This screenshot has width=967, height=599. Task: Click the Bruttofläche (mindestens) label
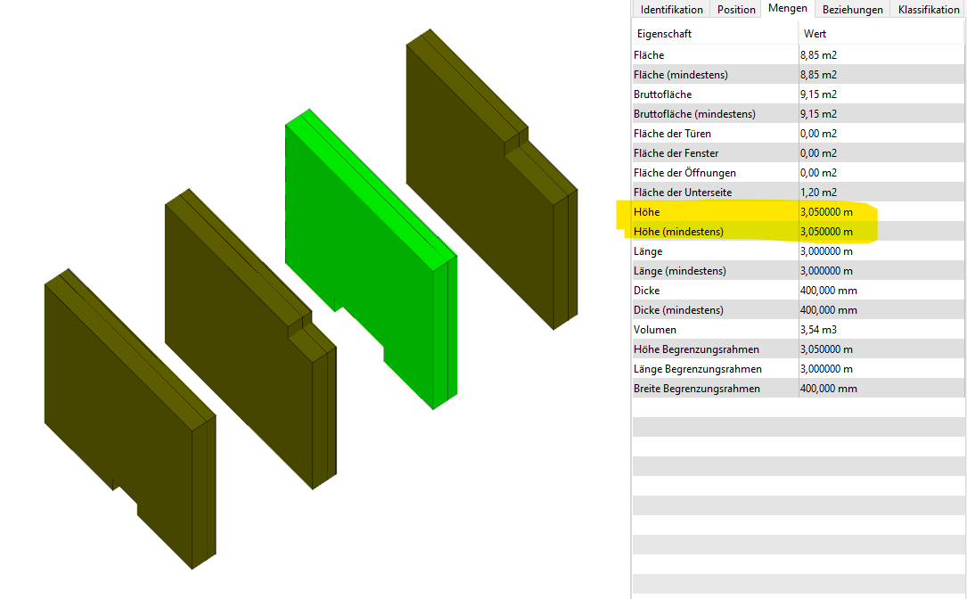coord(693,114)
